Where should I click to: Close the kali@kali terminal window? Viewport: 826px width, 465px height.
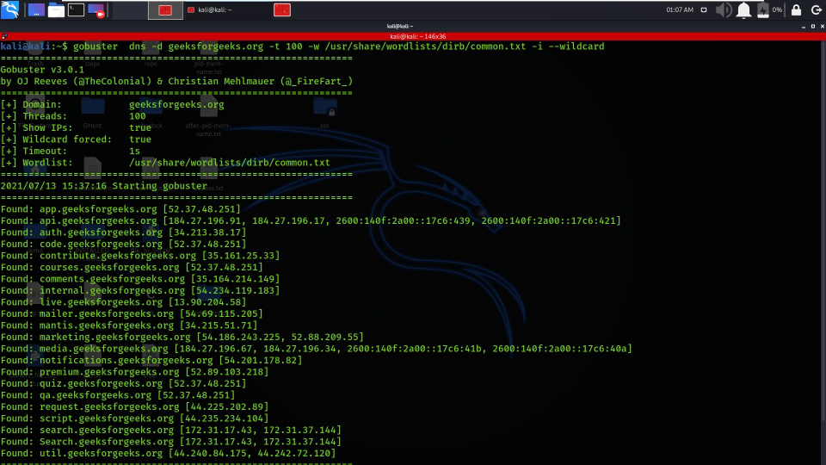tap(822, 26)
